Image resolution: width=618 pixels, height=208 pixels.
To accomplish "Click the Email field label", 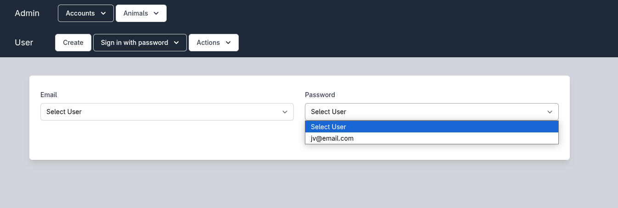I will [49, 95].
